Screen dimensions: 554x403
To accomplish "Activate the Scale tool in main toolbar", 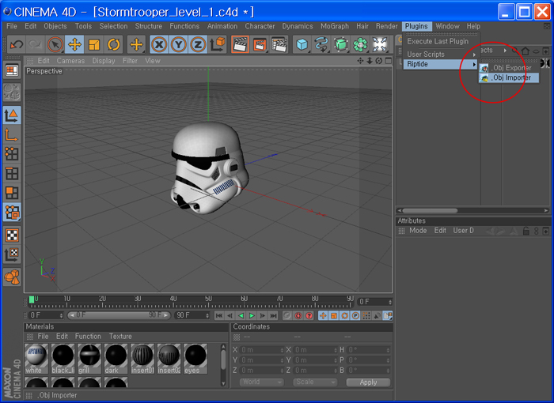I will 93,45.
